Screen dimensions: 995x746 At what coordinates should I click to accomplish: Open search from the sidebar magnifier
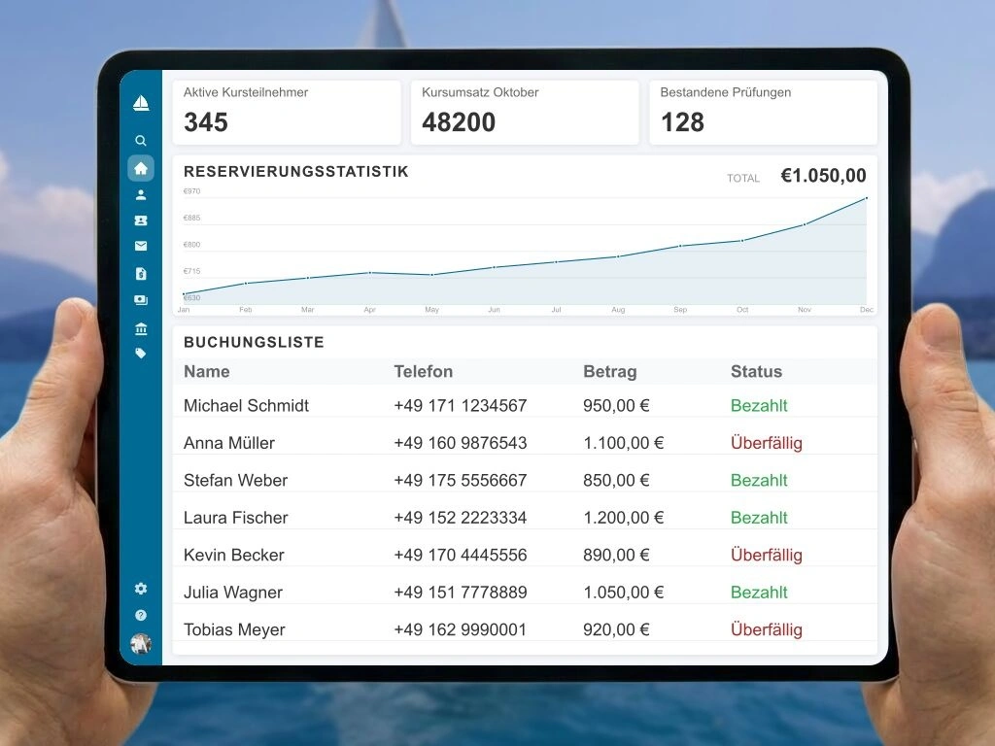[141, 141]
